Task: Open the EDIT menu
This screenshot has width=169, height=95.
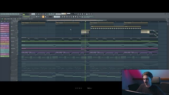Action: (x=3, y=14)
